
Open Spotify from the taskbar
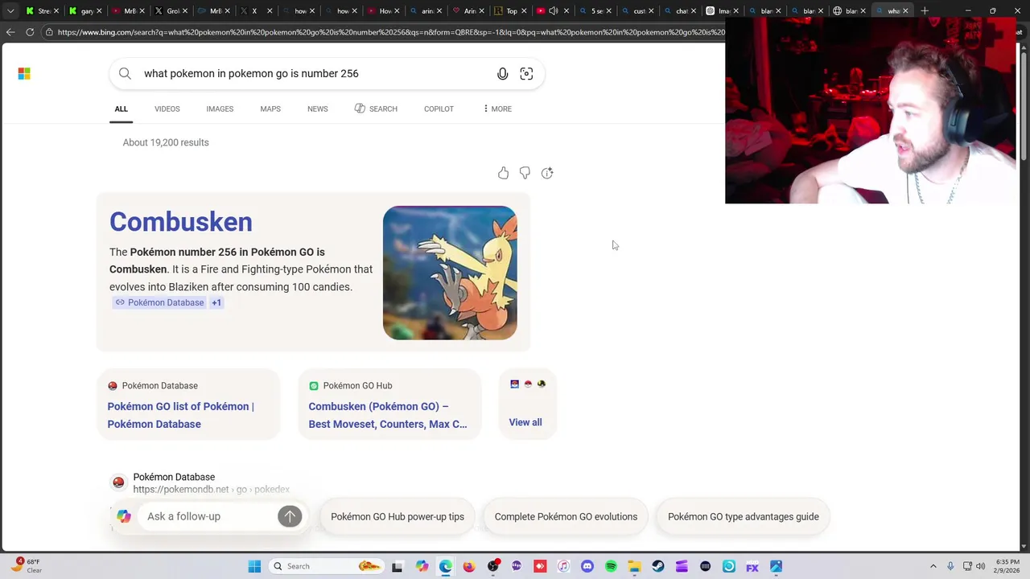click(611, 566)
